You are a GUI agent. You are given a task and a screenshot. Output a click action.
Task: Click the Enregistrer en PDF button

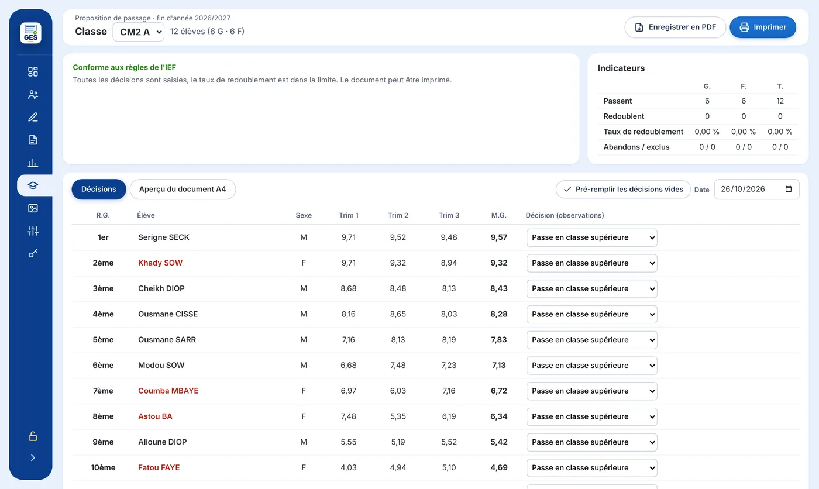[675, 27]
